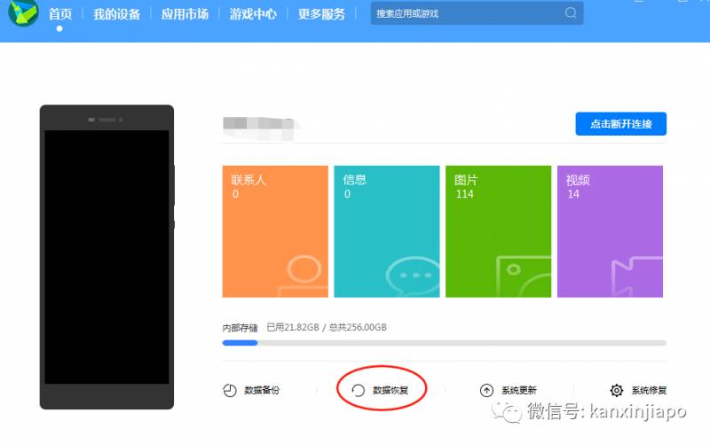
Task: Select the 游戏中心 tab
Action: pos(253,14)
